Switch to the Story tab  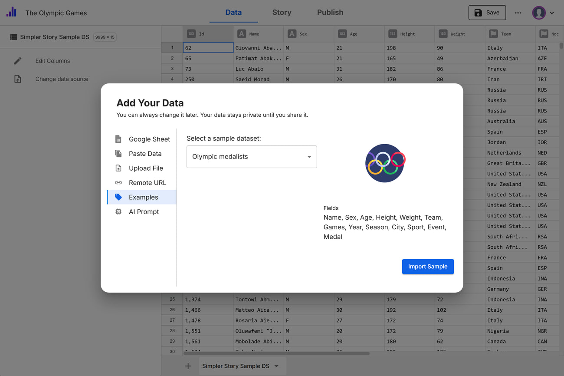[x=282, y=12]
